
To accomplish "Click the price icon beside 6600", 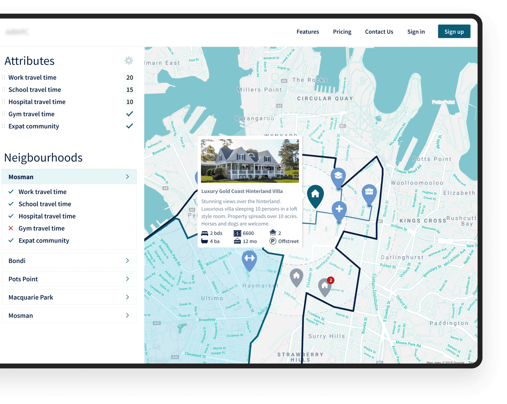I will coord(237,233).
